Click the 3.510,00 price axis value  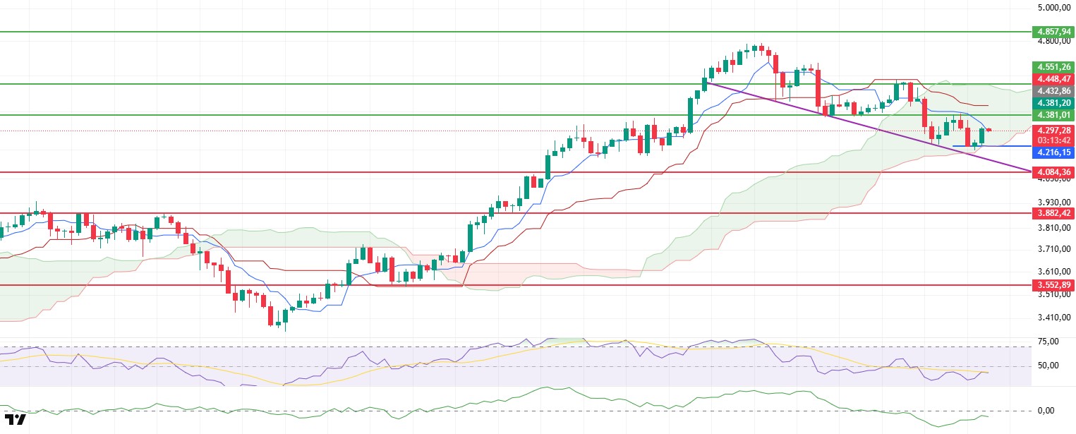point(1053,295)
